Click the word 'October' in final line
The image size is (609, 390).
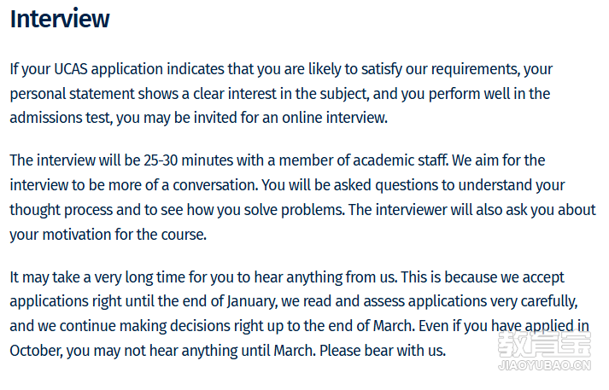(x=36, y=351)
